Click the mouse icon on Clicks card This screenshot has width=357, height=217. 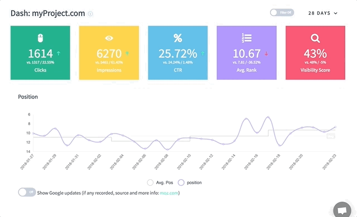click(x=40, y=38)
